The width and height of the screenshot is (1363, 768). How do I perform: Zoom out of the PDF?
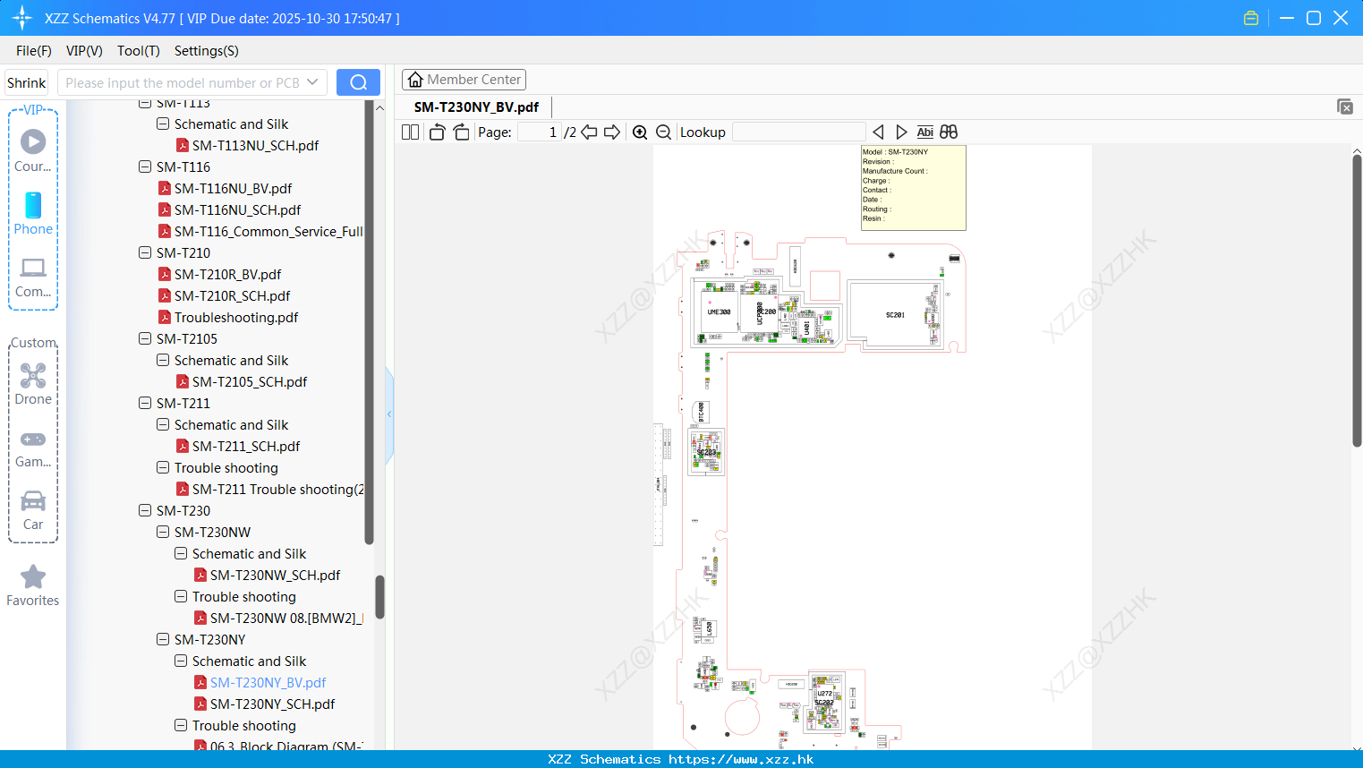tap(663, 132)
